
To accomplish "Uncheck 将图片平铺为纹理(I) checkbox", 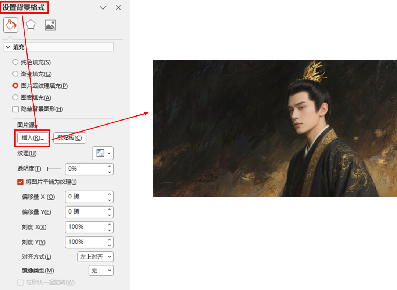I will 20,182.
